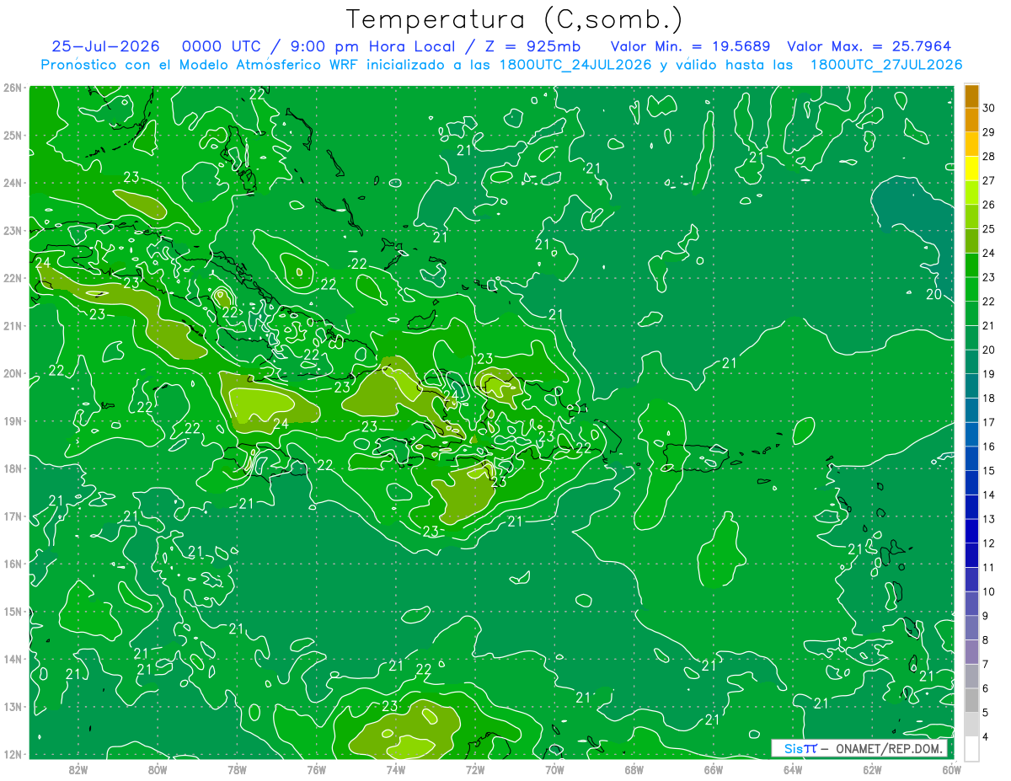The width and height of the screenshot is (1011, 781).
Task: Select the date '25-Jul-2026' in header
Action: coord(105,46)
